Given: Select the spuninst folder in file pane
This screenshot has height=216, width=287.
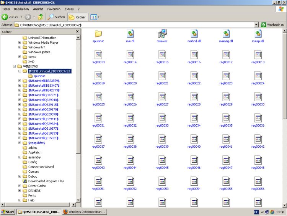Looking at the screenshot, I should tap(98, 34).
